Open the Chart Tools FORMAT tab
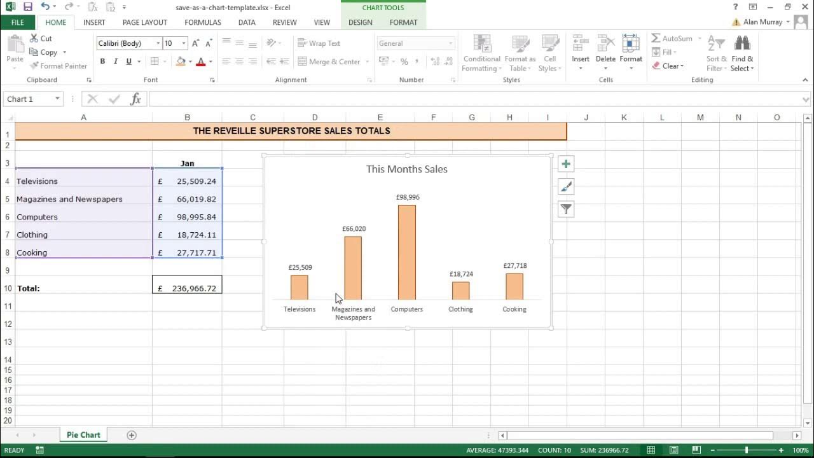Screen dimensions: 814x458 (x=404, y=22)
